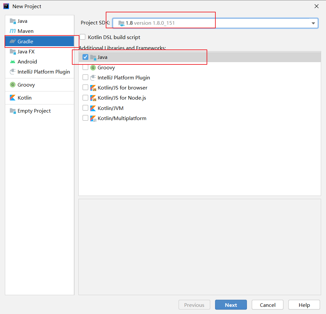Open the Project SDK dropdown arrow
The width and height of the screenshot is (326, 314).
313,23
